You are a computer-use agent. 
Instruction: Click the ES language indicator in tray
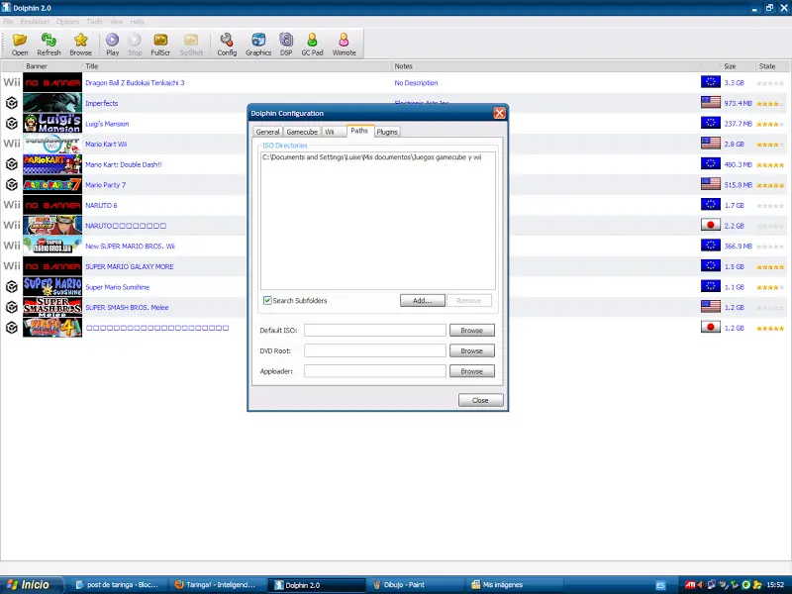point(660,585)
